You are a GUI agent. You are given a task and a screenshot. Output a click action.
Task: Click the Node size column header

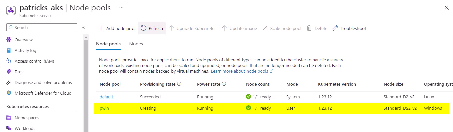393,84
